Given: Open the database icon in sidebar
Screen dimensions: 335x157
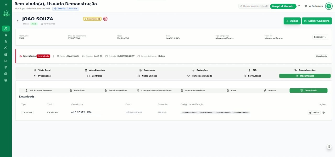Looking at the screenshot, I should pyautogui.click(x=6, y=80).
